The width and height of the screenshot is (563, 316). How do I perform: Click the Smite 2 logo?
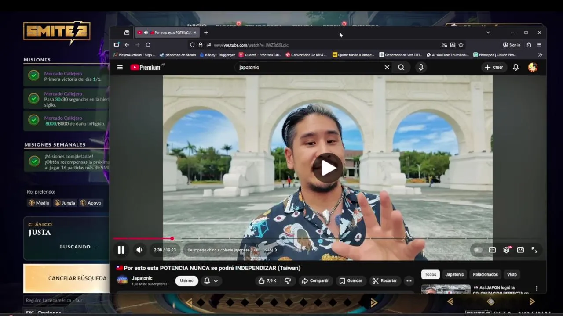coord(57,32)
